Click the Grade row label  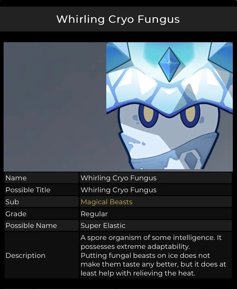pos(16,214)
